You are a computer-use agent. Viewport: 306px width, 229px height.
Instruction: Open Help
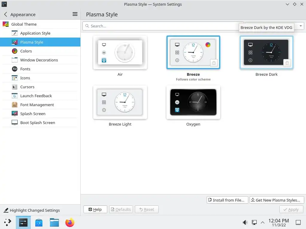coord(95,209)
